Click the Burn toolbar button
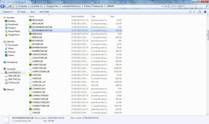The width and height of the screenshot is (209, 124). (33, 12)
